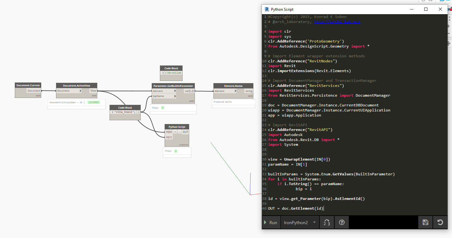Click the document input port of Document.ActiveView
Image resolution: width=452 pixels, height=238 pixels.
(x=69, y=91)
